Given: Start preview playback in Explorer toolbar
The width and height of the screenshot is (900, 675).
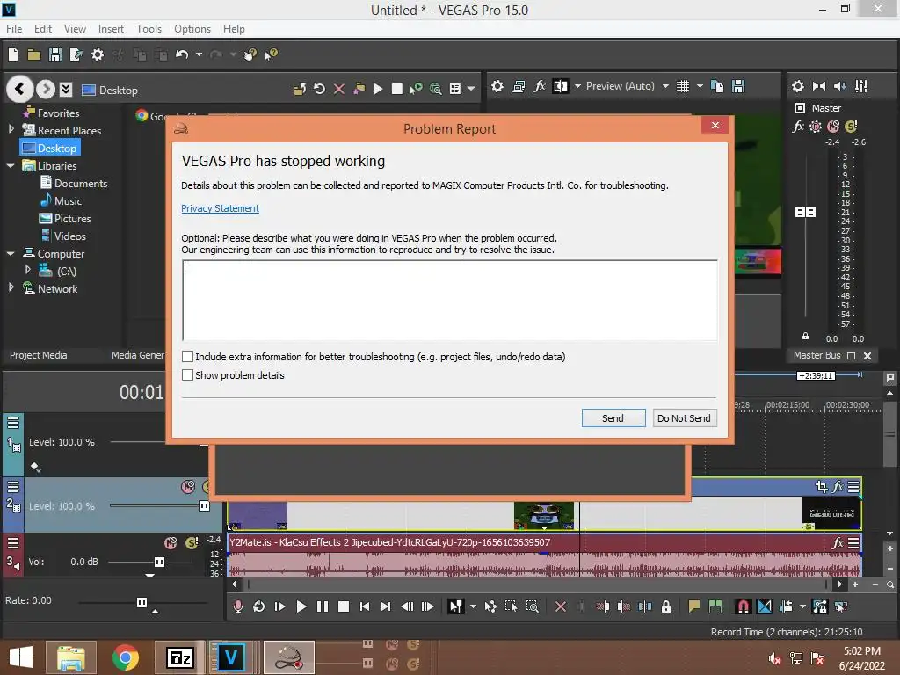Looking at the screenshot, I should pos(378,89).
